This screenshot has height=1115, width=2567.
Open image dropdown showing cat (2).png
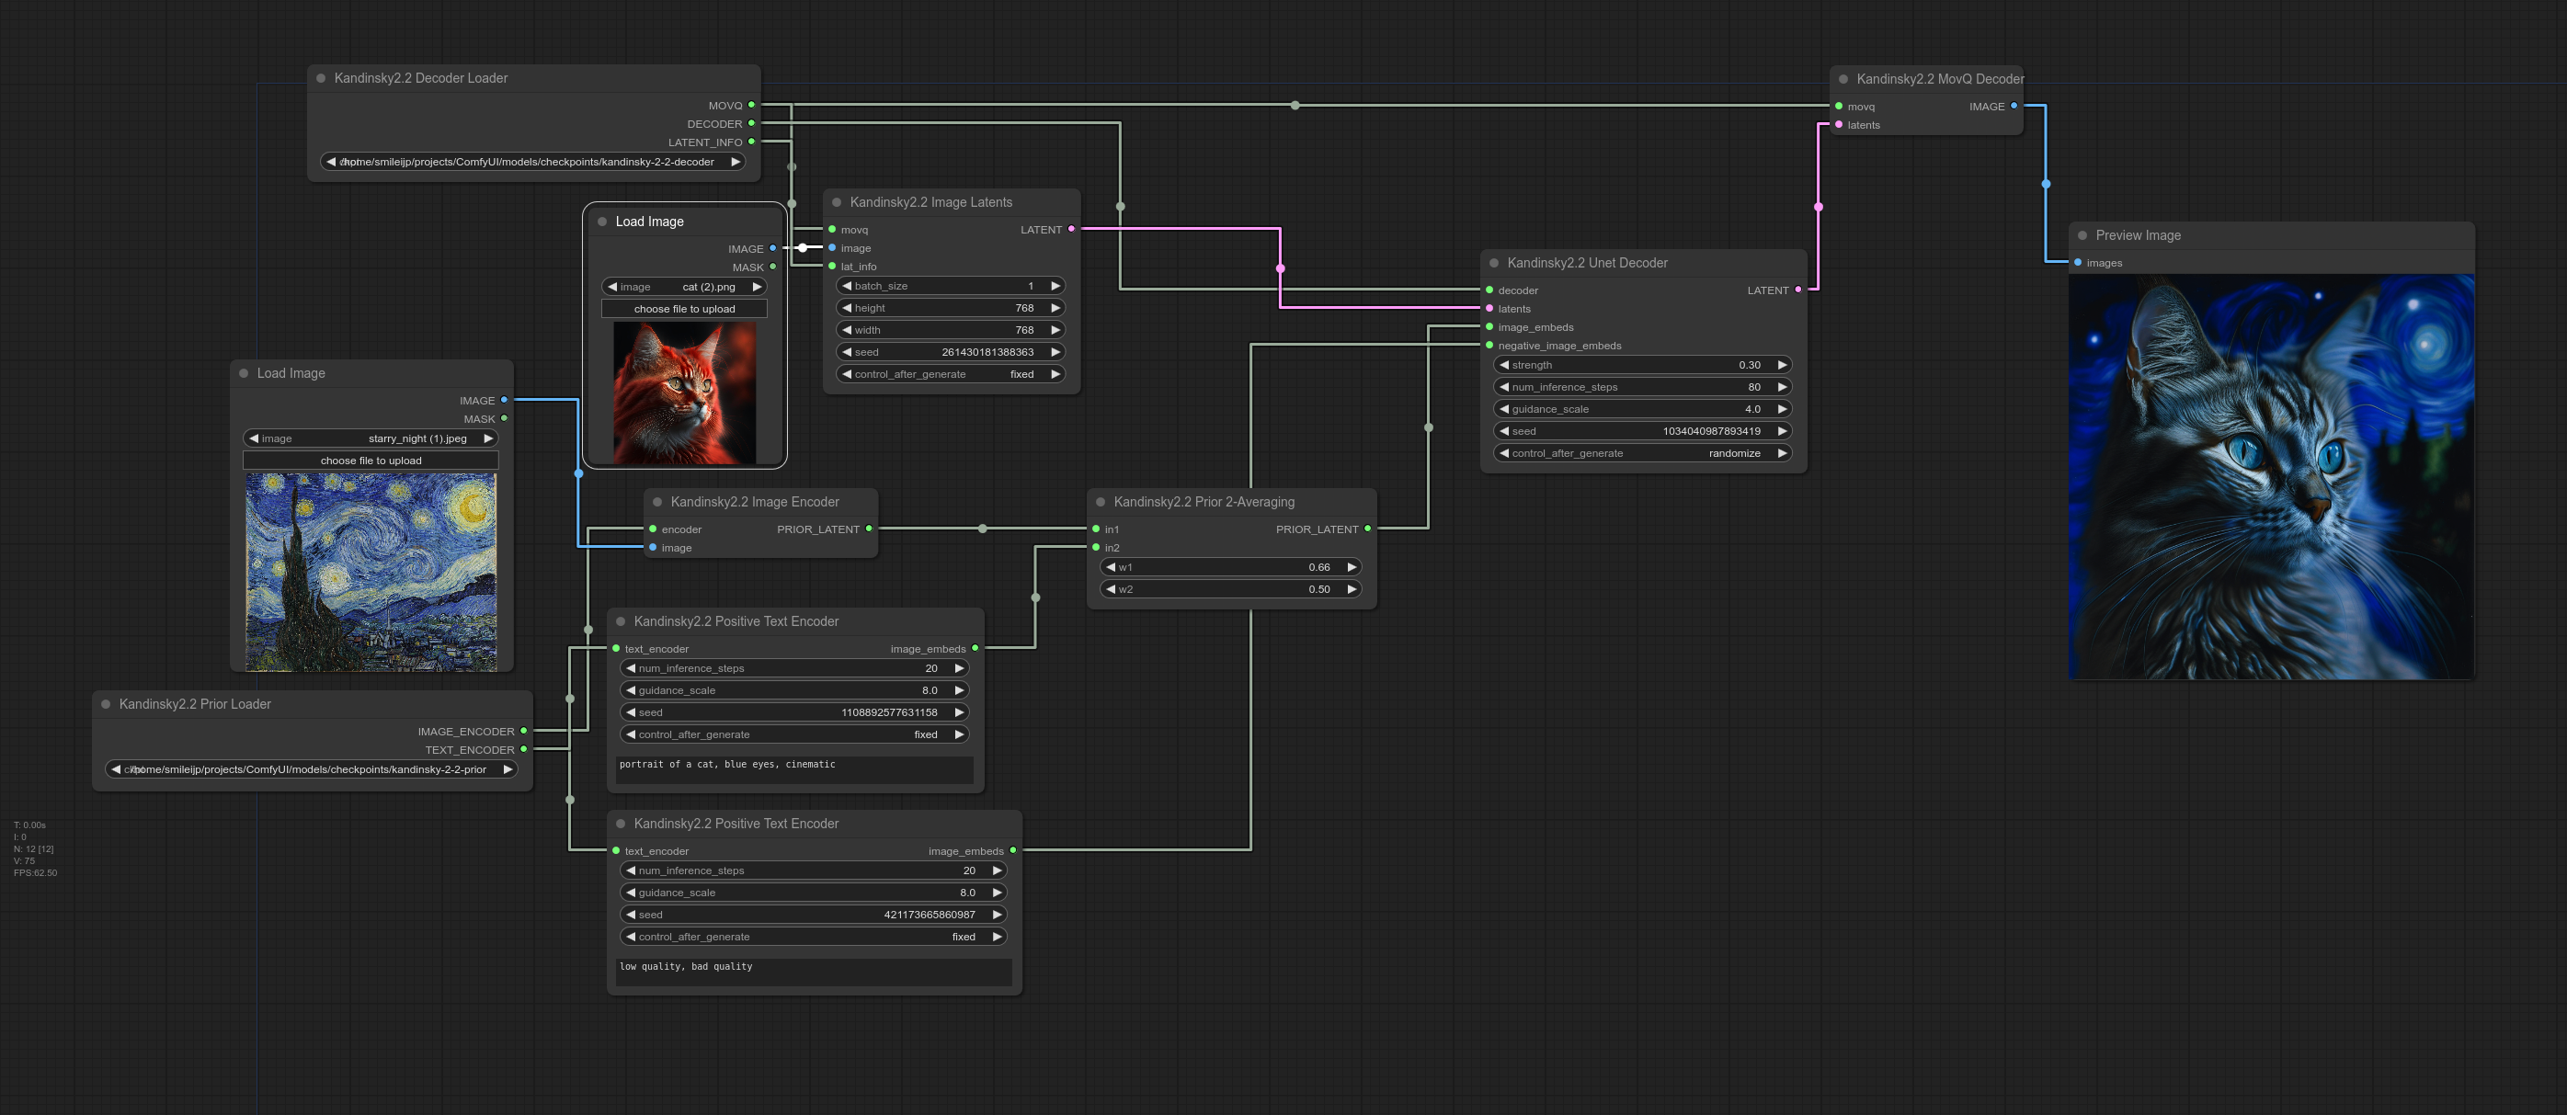point(684,287)
